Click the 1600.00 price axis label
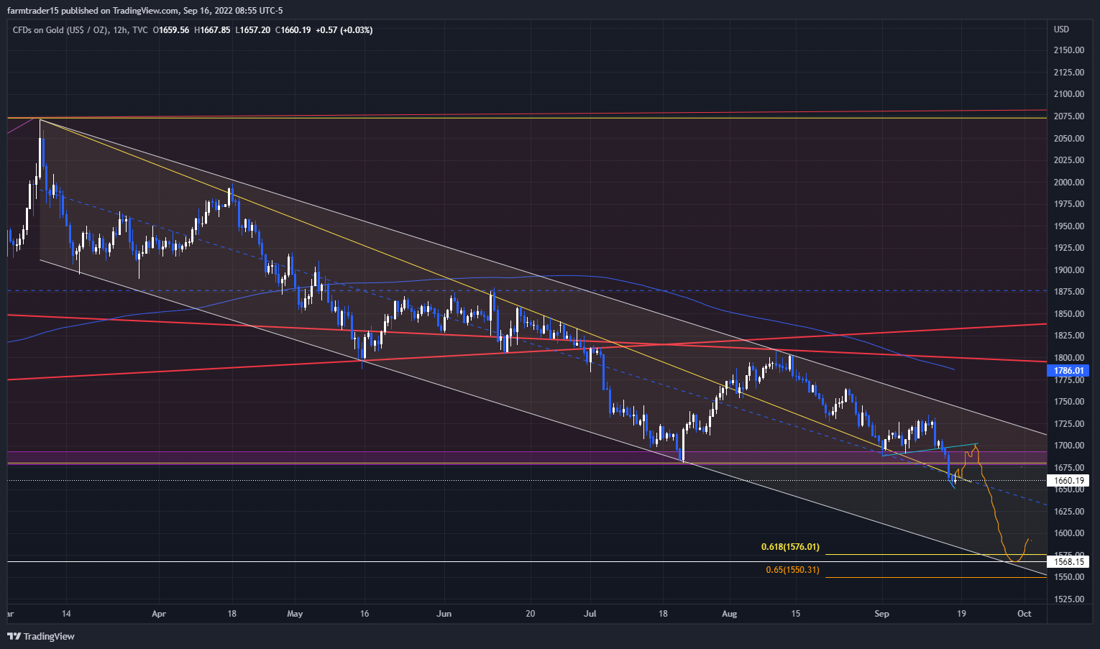 click(x=1069, y=533)
